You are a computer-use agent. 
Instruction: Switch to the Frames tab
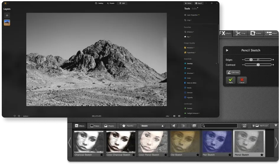click(94, 126)
